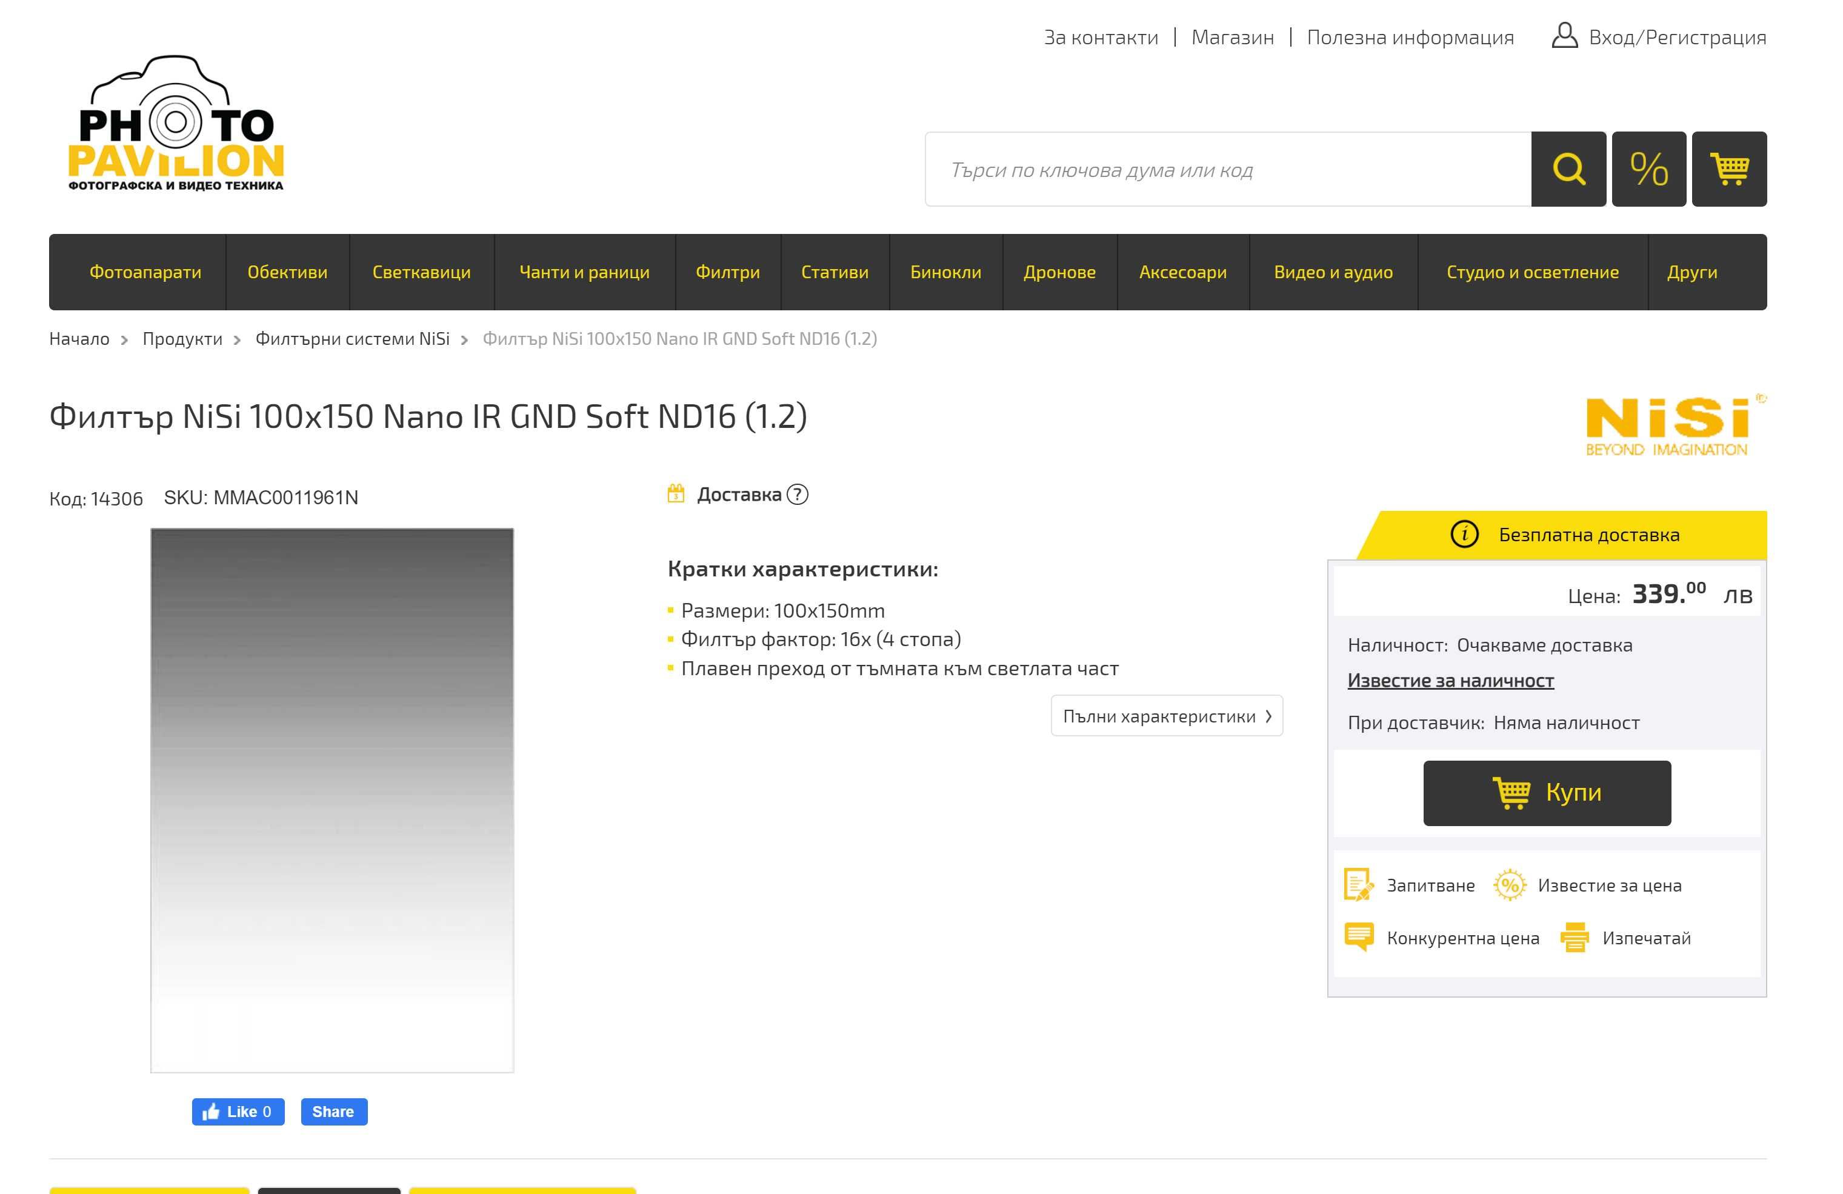1843x1194 pixels.
Task: Click 'Размери: 100x150mm' spec line
Action: (x=783, y=610)
